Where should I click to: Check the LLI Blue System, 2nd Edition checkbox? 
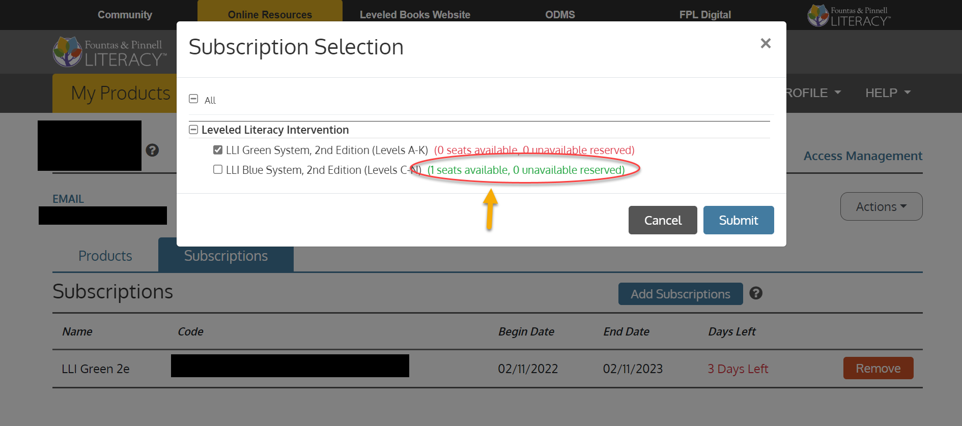tap(218, 169)
